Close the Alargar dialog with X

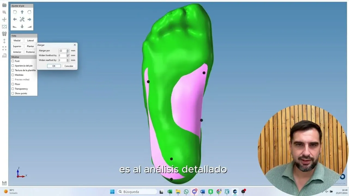click(x=75, y=45)
